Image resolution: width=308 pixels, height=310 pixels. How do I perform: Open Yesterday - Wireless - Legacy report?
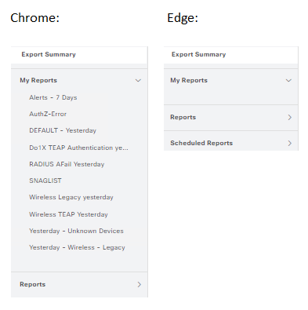[x=77, y=247]
